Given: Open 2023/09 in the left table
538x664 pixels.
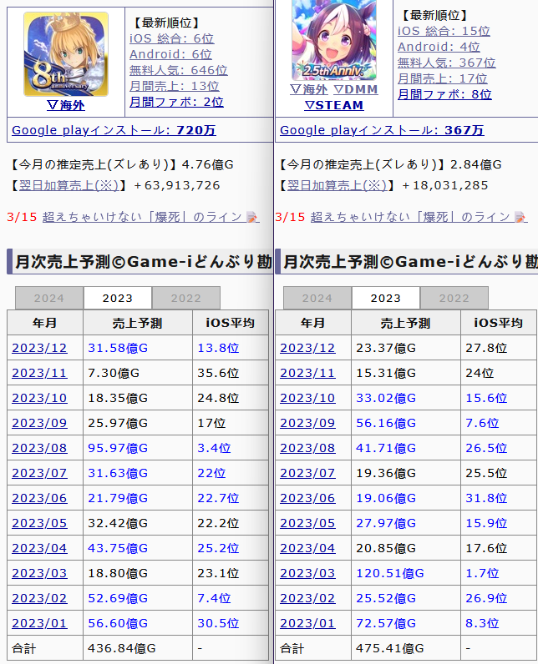Looking at the screenshot, I should (x=39, y=423).
